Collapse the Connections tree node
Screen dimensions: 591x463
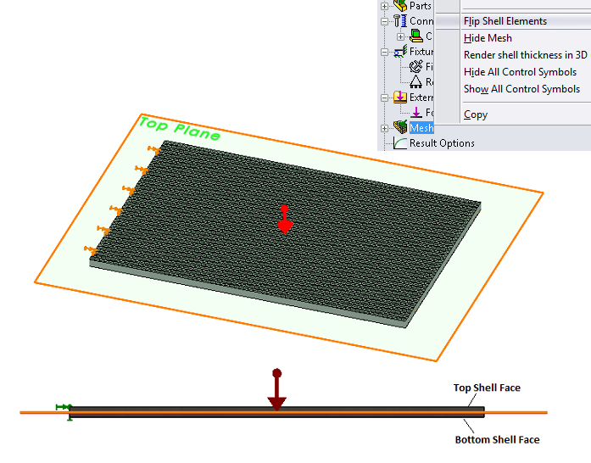click(384, 21)
